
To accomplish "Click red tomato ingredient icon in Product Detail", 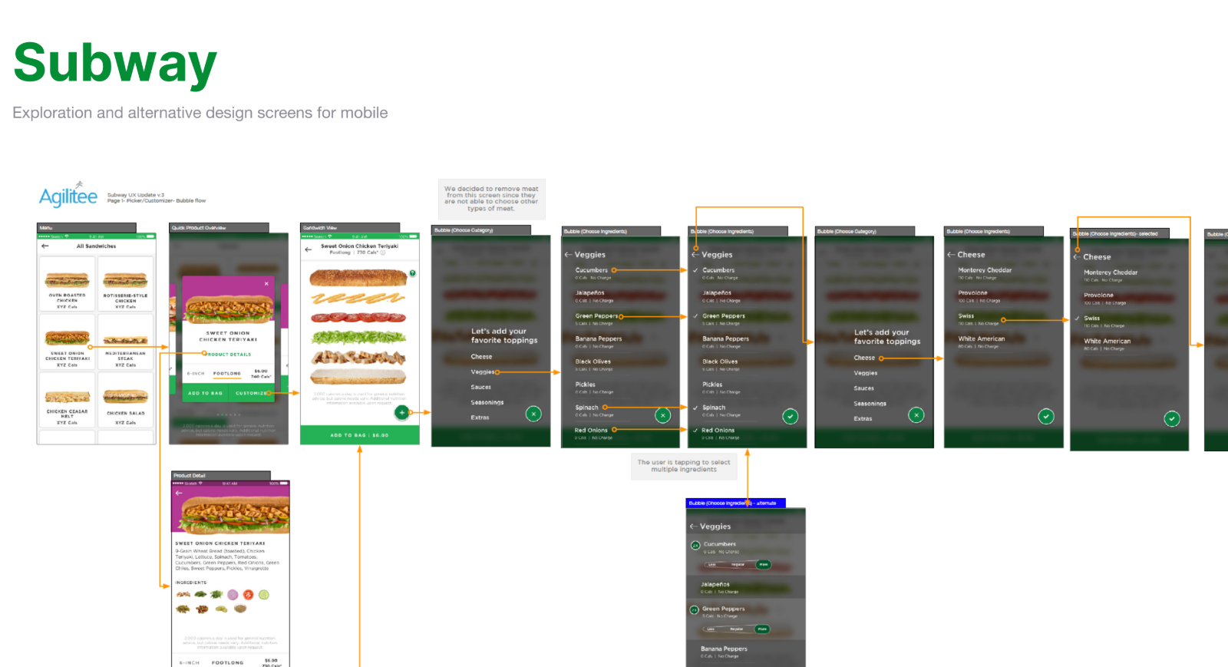I will [x=248, y=595].
